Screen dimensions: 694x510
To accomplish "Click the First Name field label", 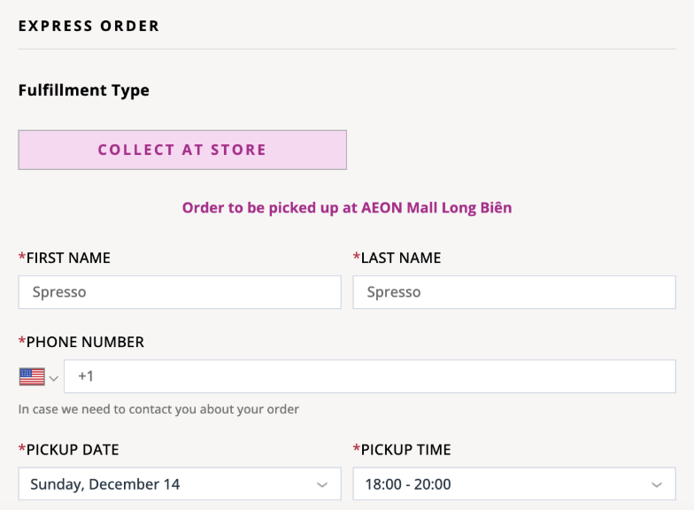I will pos(67,258).
